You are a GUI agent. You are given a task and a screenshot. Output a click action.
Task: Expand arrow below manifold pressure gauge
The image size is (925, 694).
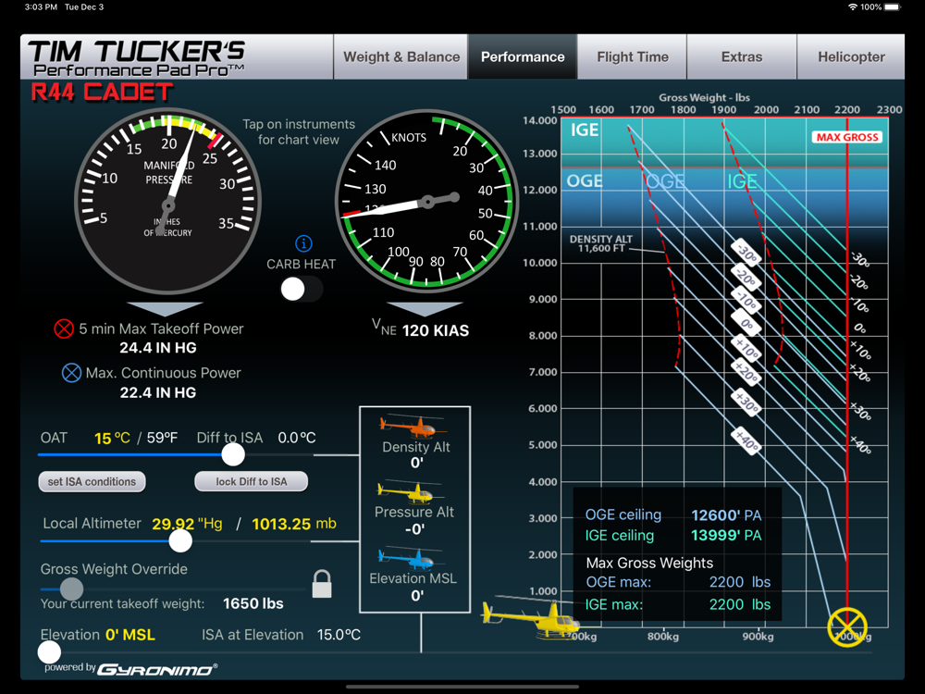click(x=165, y=309)
